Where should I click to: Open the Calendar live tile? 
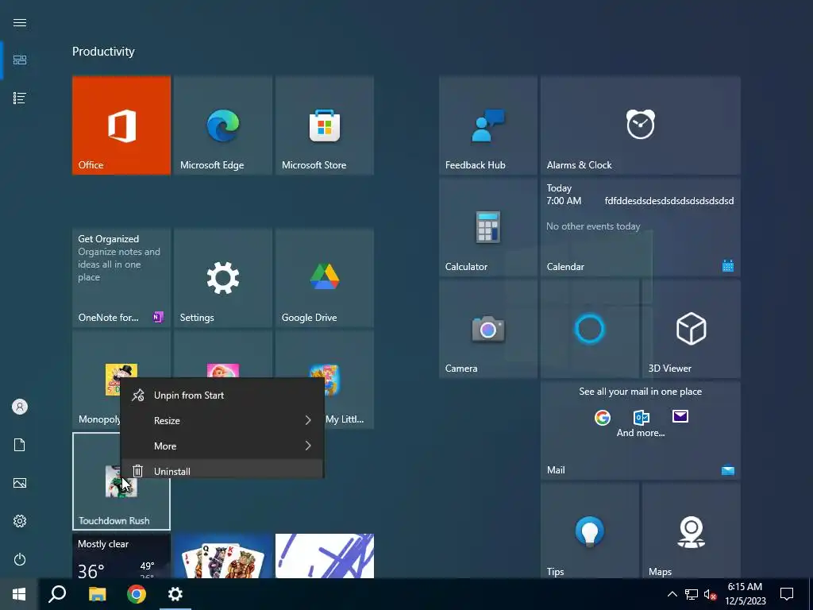pyautogui.click(x=641, y=226)
